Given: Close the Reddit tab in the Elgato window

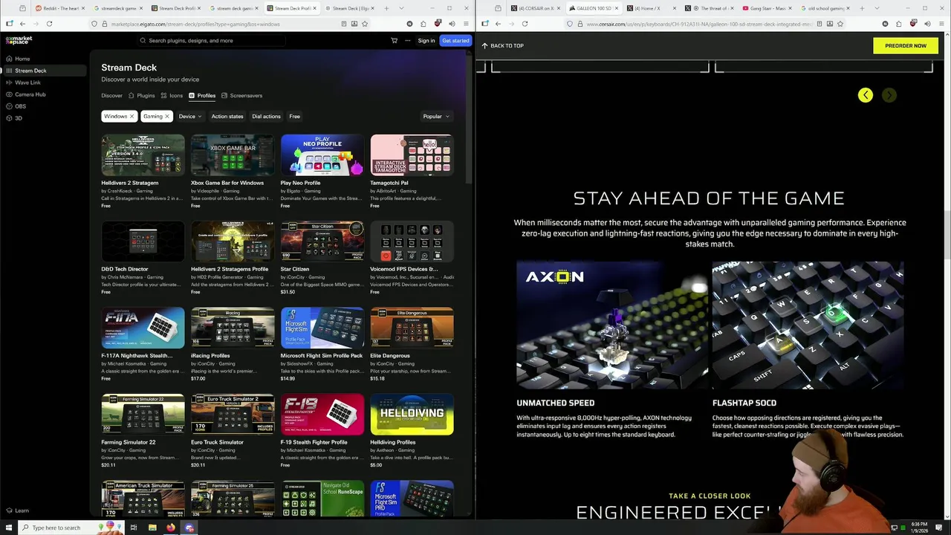Looking at the screenshot, I should click(x=83, y=8).
